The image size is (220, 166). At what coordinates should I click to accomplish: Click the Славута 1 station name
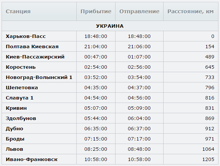(x=19, y=98)
